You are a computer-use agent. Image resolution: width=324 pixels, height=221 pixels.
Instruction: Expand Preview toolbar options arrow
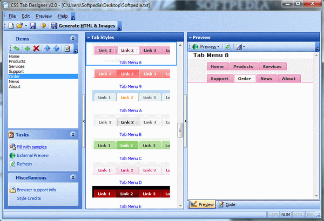318,47
